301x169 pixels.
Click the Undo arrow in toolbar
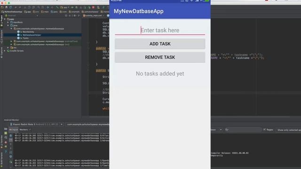[x=16, y=8]
